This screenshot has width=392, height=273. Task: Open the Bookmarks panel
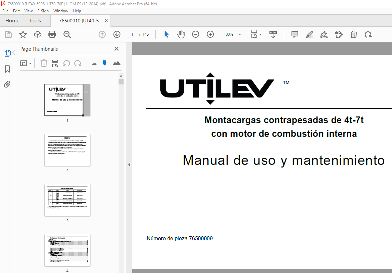tap(7, 69)
